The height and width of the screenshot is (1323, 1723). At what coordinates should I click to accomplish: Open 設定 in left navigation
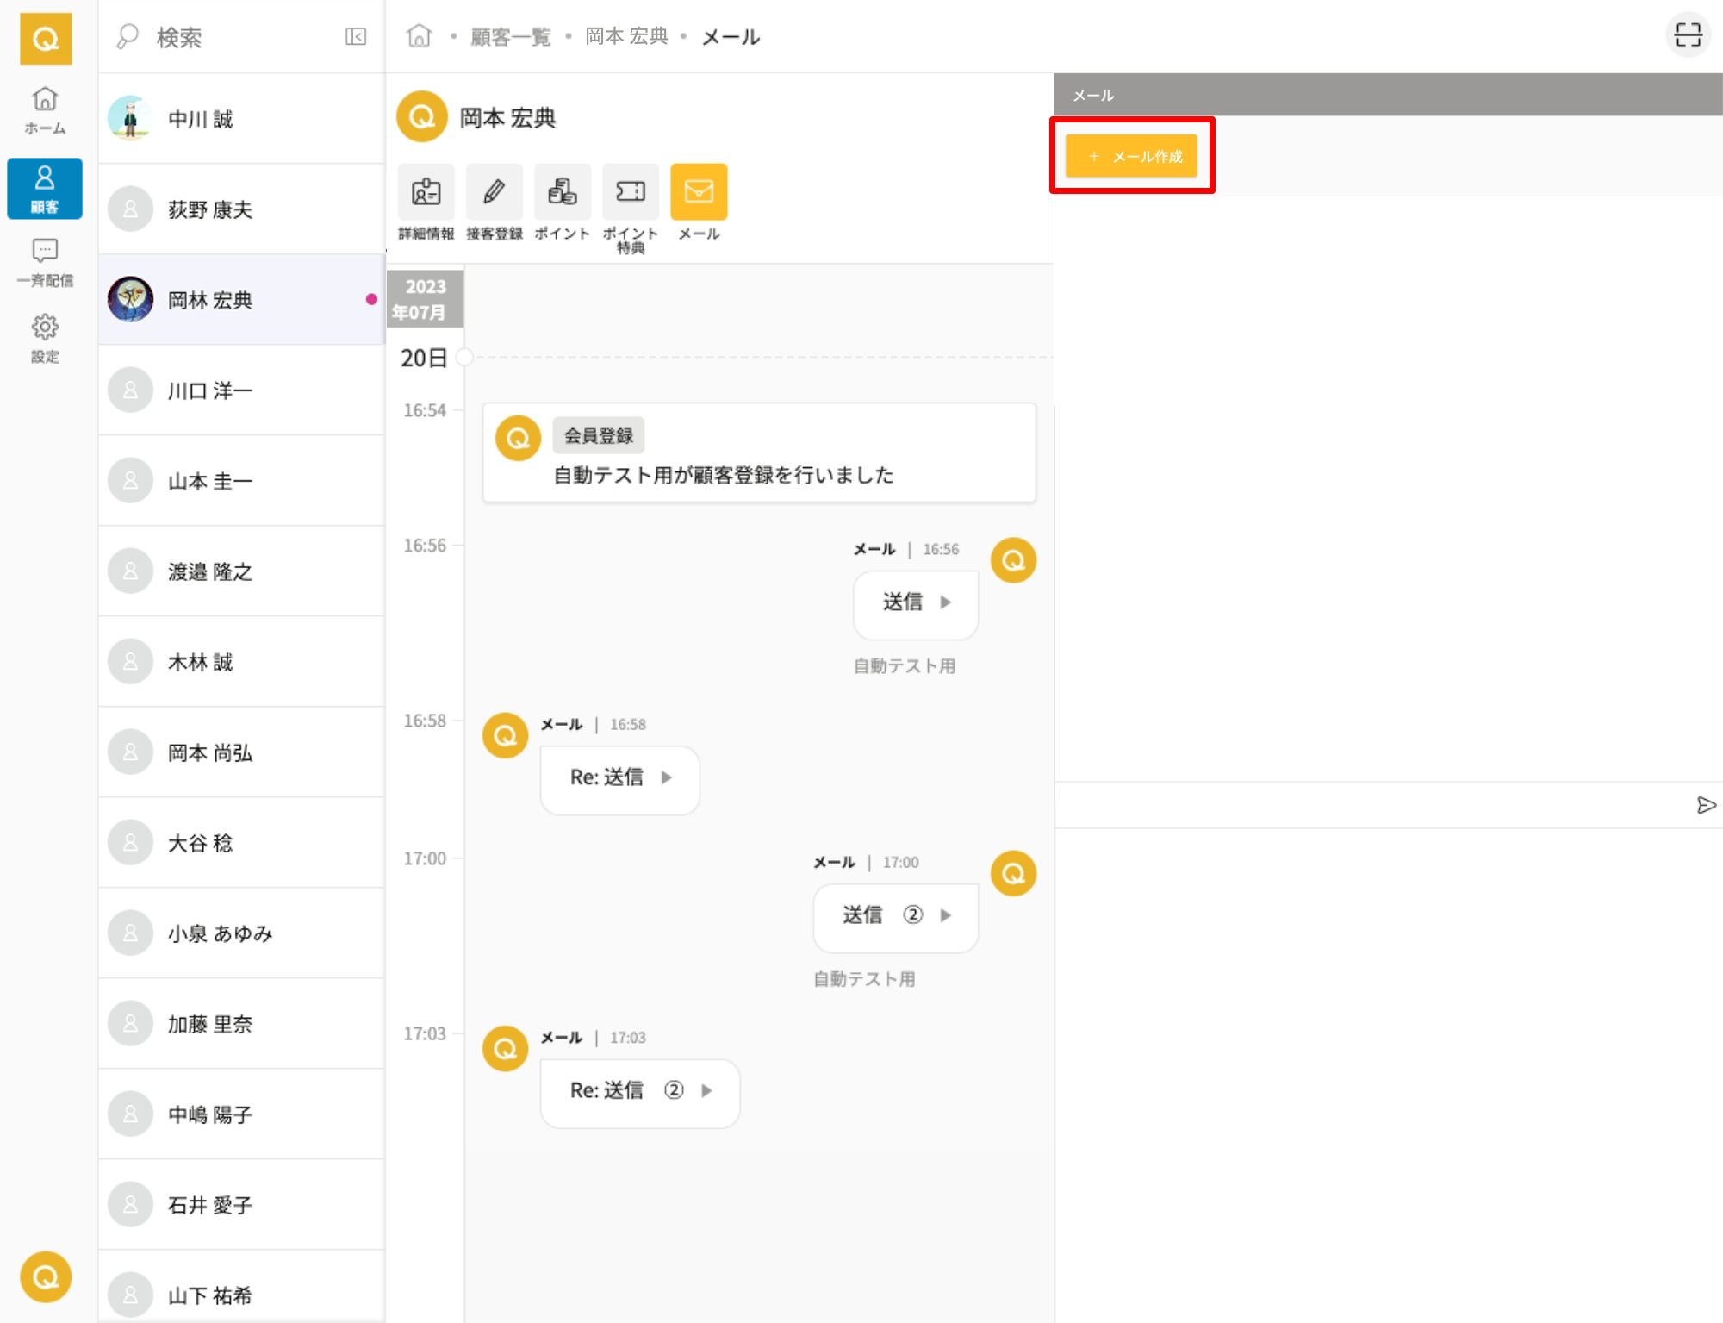point(45,338)
